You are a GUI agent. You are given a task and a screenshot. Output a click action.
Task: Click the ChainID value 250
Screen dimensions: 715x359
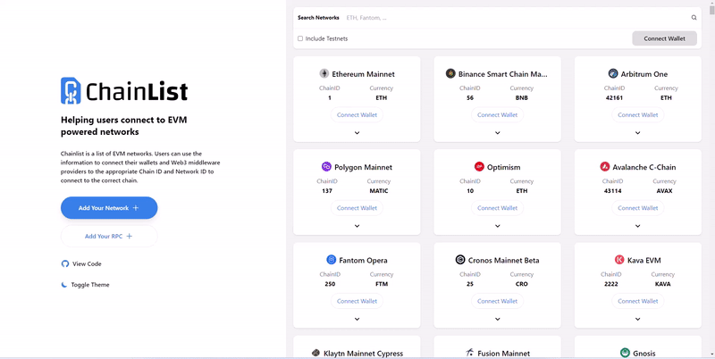click(330, 284)
